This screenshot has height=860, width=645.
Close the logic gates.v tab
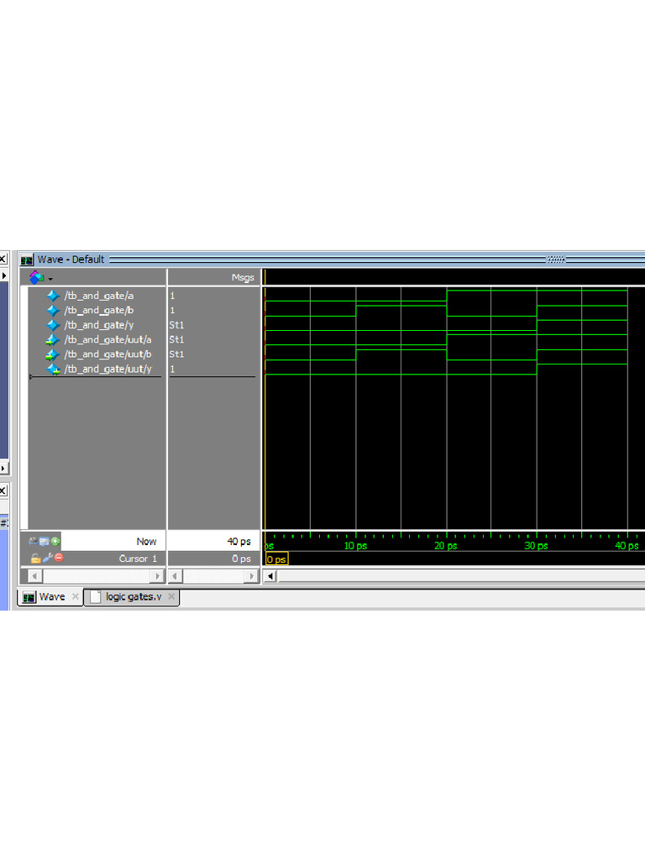click(x=171, y=597)
